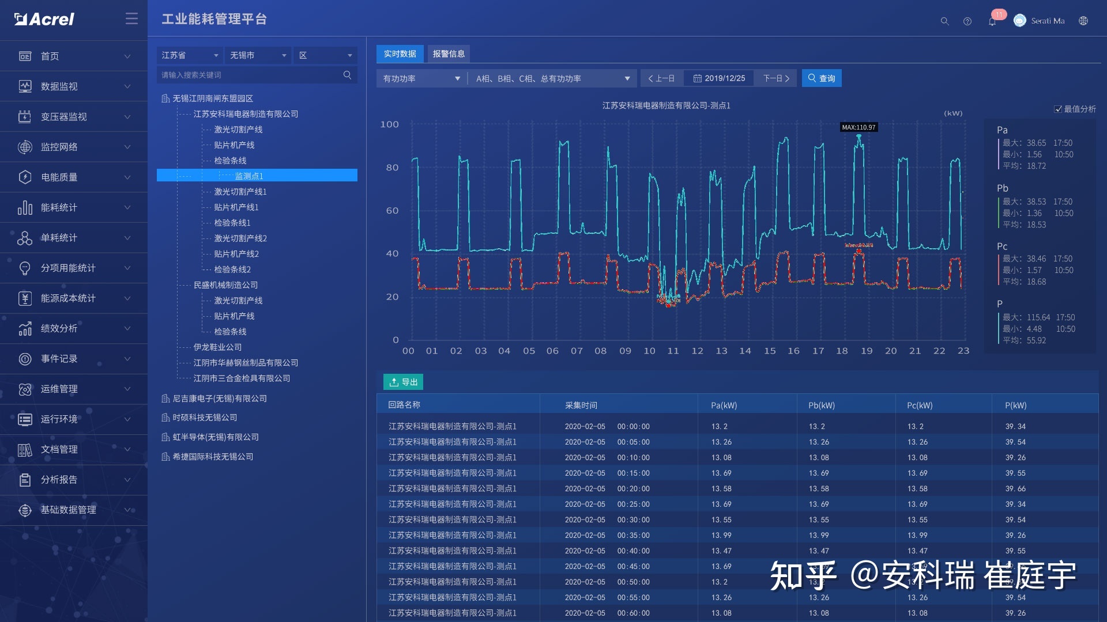Click the 监控网络 network icon

tap(25, 147)
